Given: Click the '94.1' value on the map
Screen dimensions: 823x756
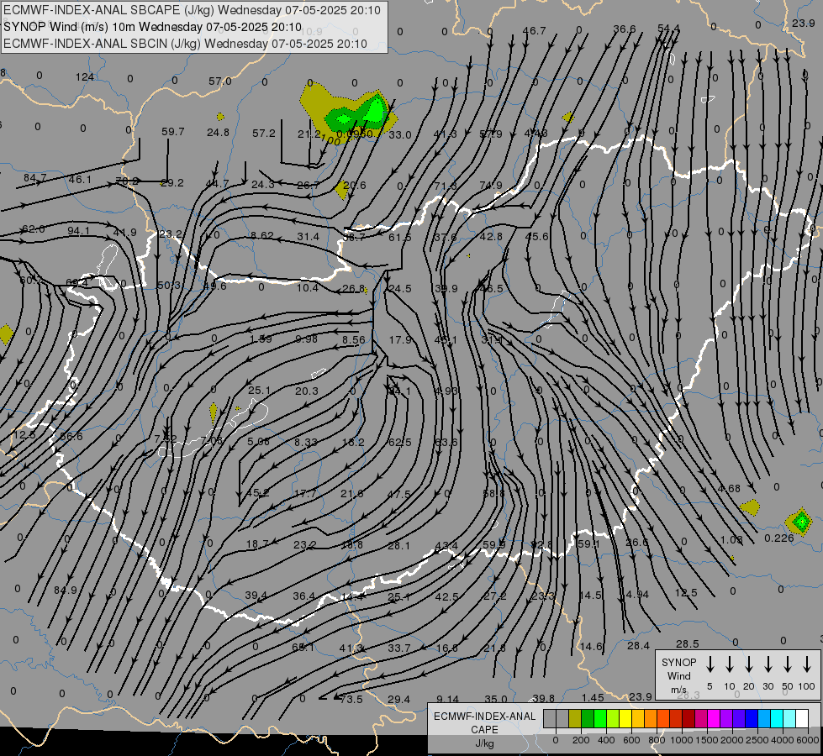Looking at the screenshot, I should 79,230.
